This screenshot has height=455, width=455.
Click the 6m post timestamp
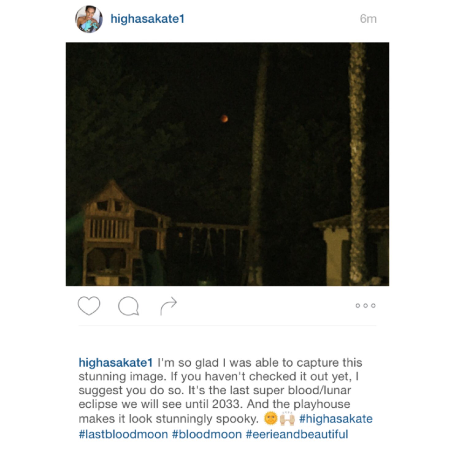[x=368, y=19]
